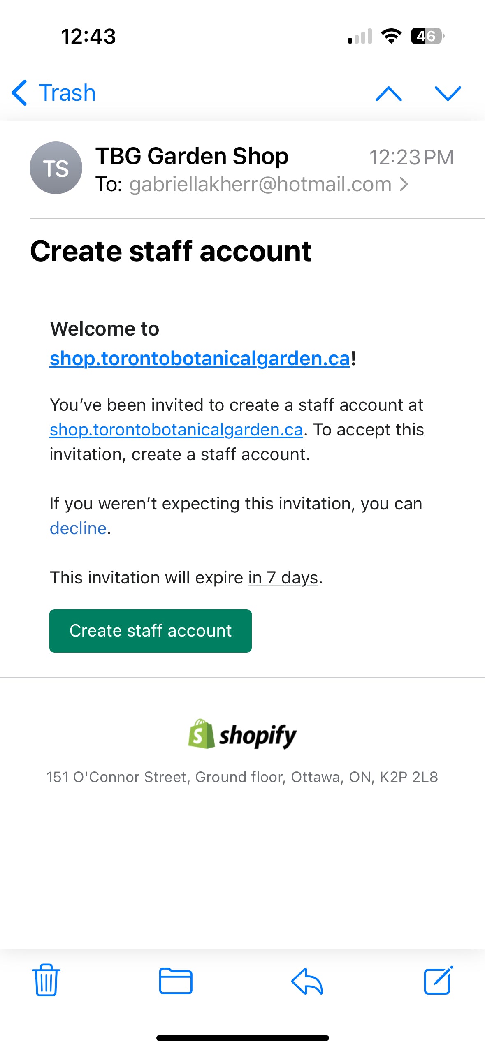Tap the trash delete icon
The image size is (485, 1051).
(46, 980)
